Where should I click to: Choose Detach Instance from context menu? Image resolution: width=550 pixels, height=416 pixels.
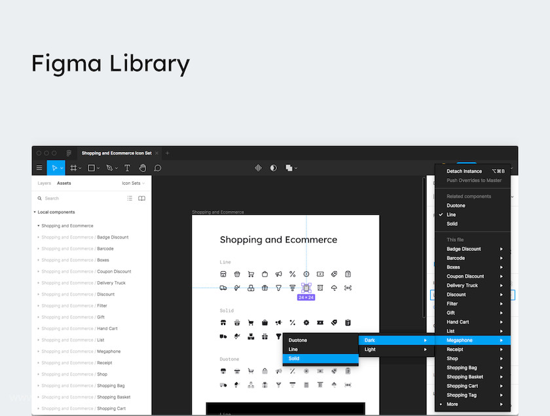point(473,172)
